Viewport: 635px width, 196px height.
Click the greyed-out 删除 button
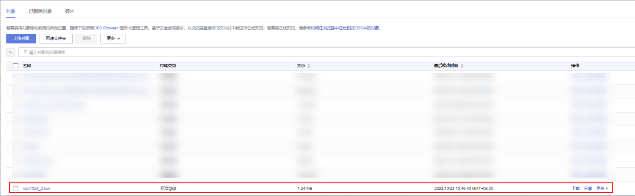click(87, 38)
